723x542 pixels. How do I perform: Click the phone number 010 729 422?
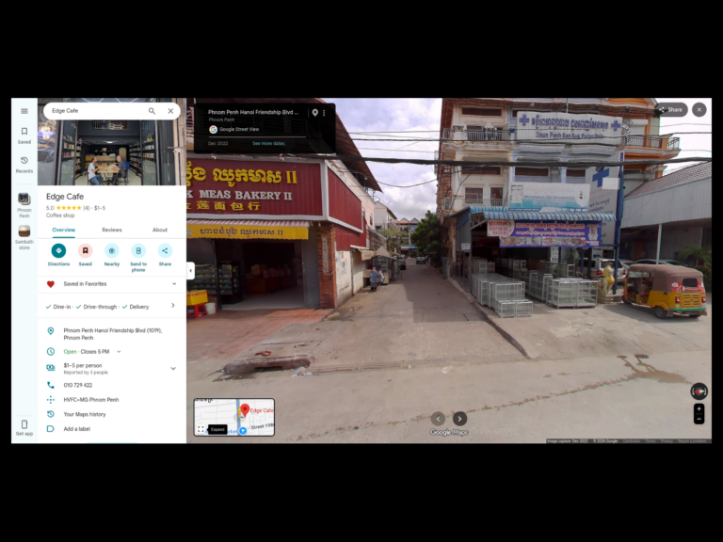tap(78, 385)
